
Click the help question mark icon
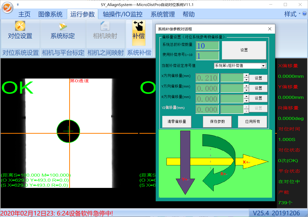pos(304,14)
